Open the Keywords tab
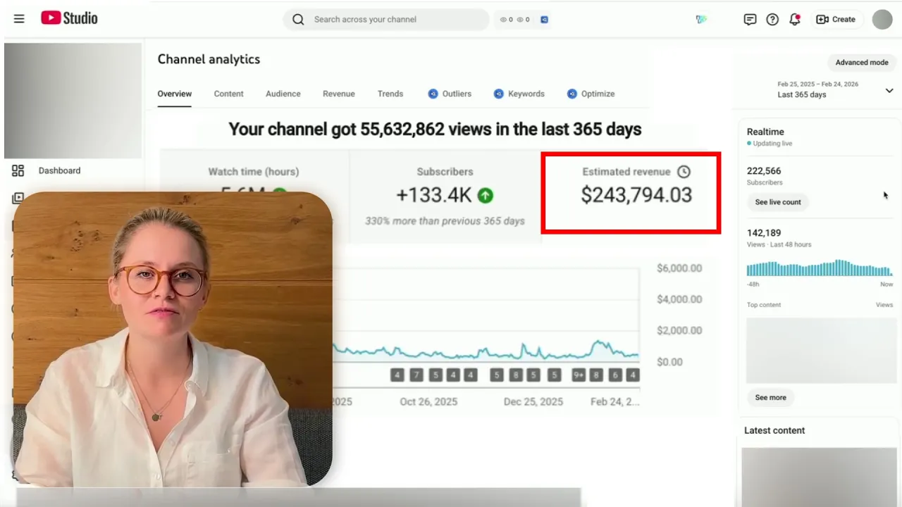Screen dimensions: 902x507 pos(519,94)
